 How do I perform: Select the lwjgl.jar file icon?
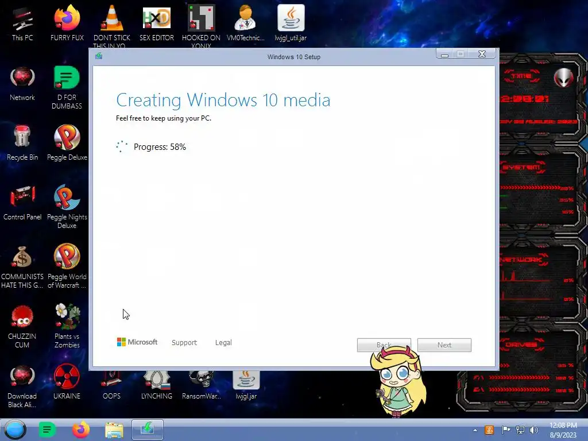246,385
